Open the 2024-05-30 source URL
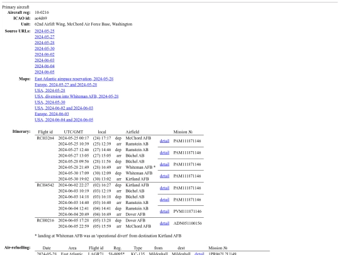Viewport: 340px width, 255px height. (45, 48)
